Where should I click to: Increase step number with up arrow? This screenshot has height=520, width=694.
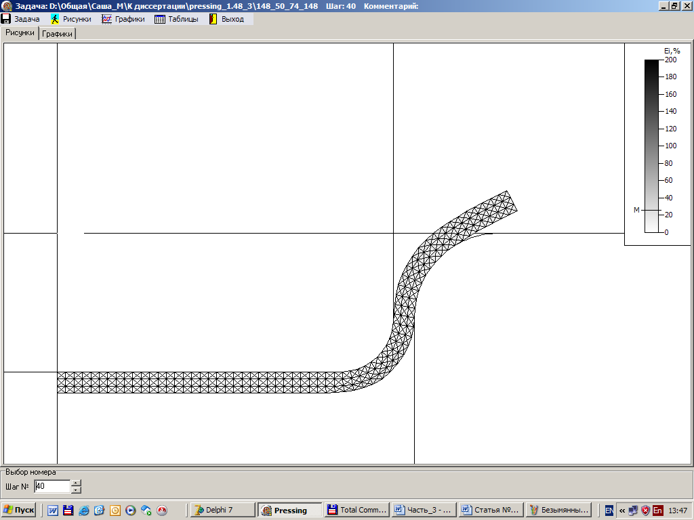pyautogui.click(x=76, y=483)
